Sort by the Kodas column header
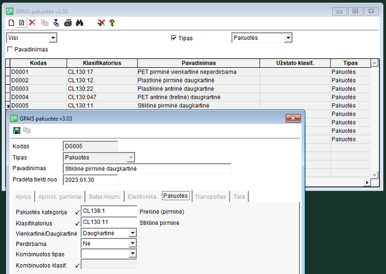Image resolution: width=386 pixels, height=274 pixels. [39, 63]
